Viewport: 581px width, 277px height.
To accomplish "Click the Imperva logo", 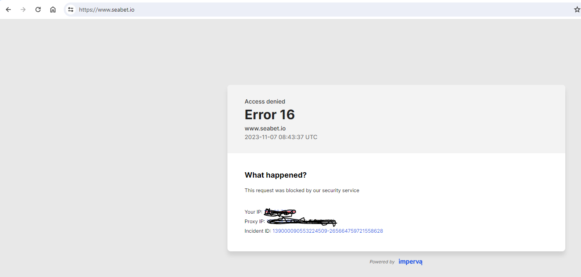I will (411, 262).
